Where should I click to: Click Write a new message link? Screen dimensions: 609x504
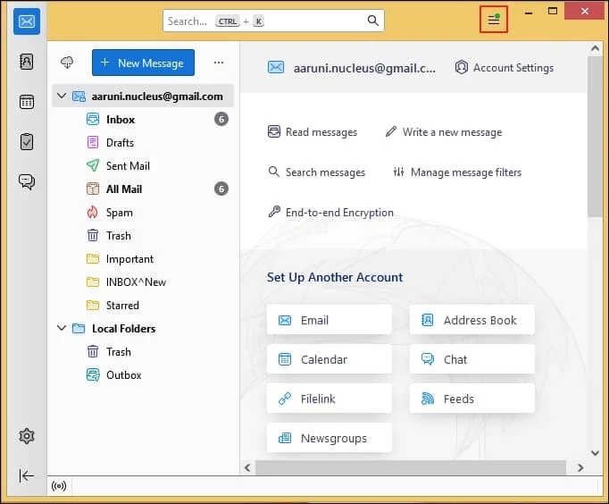[444, 132]
